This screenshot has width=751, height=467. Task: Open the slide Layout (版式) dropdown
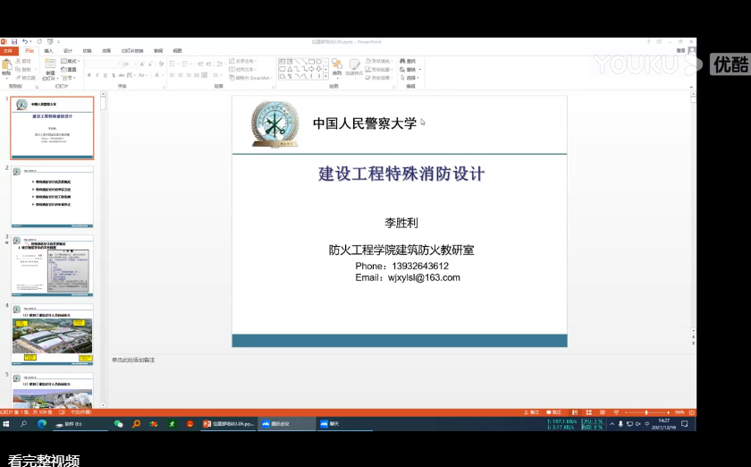(71, 62)
